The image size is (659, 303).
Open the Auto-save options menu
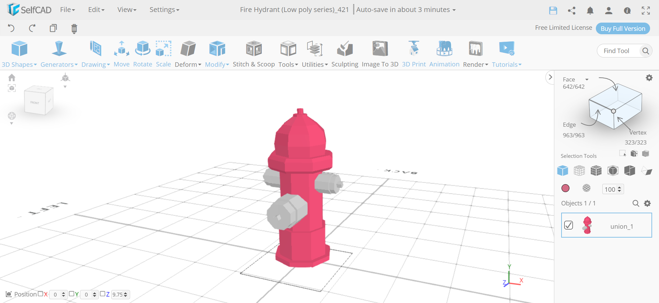[406, 10]
